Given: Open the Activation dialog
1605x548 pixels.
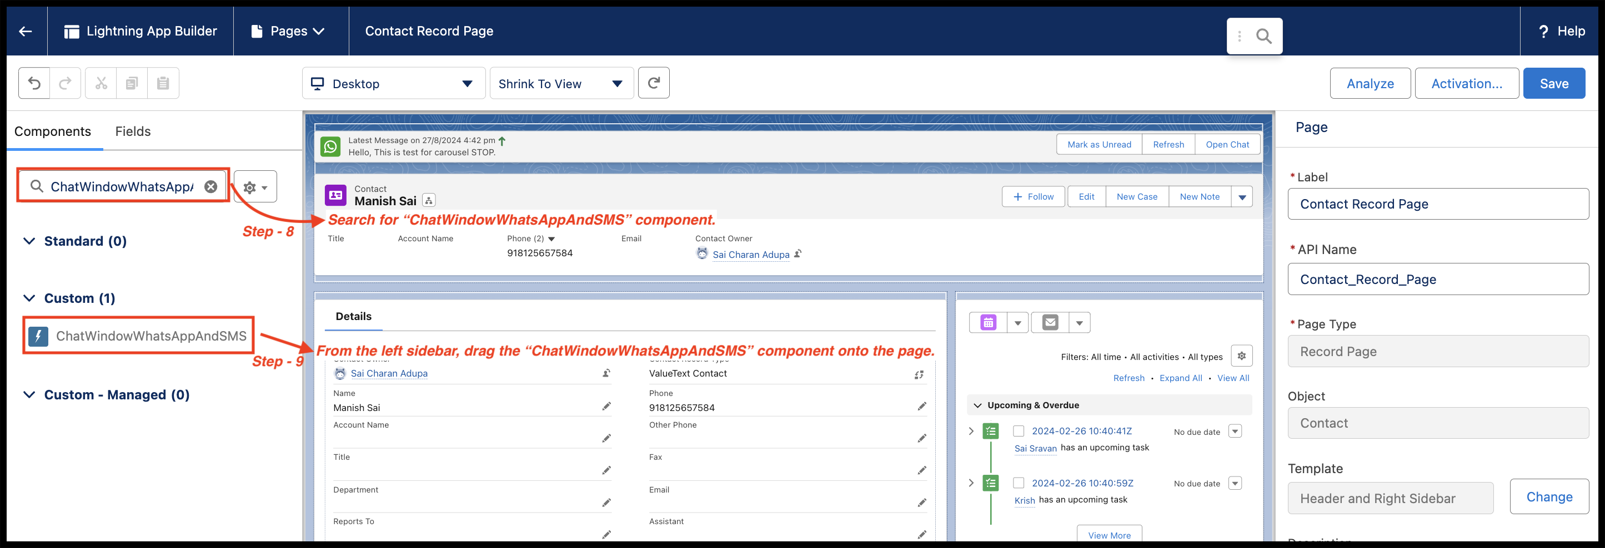Looking at the screenshot, I should coord(1467,83).
